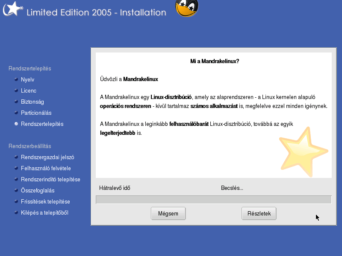Click the Rendszerindító telepítése bullet
The width and height of the screenshot is (342, 256).
(x=16, y=179)
